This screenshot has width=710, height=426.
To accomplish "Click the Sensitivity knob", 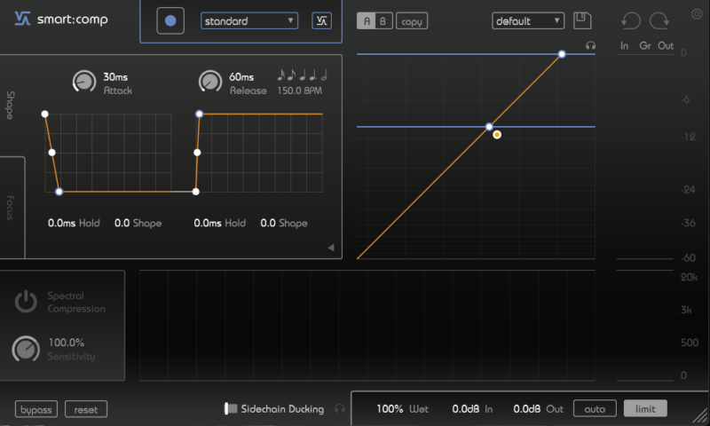I will [26, 349].
